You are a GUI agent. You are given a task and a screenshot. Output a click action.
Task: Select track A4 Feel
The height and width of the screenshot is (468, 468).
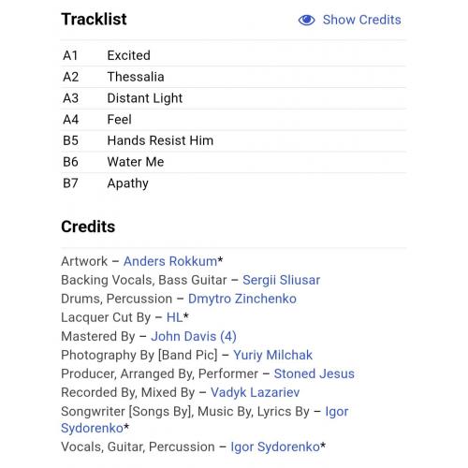pyautogui.click(x=233, y=119)
